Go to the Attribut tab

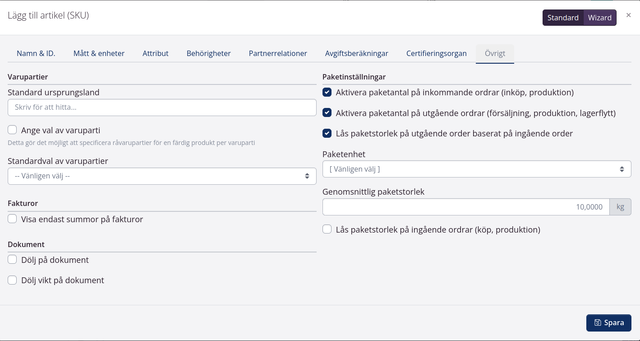click(156, 53)
